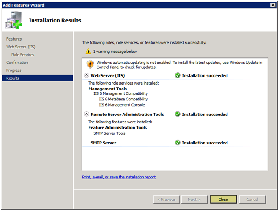Click 'Installation succeeded' beside SMTP Server
This screenshot has height=211, width=279.
point(205,143)
